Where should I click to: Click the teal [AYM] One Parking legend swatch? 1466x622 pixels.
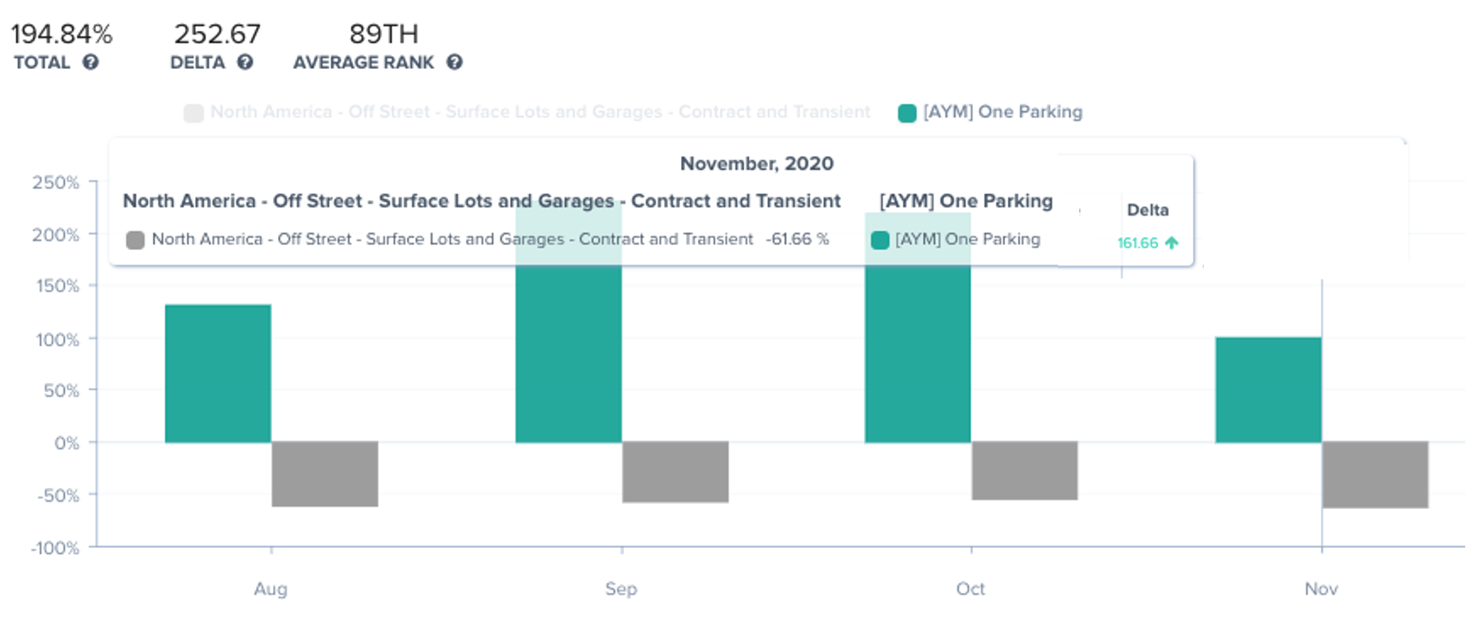click(907, 113)
